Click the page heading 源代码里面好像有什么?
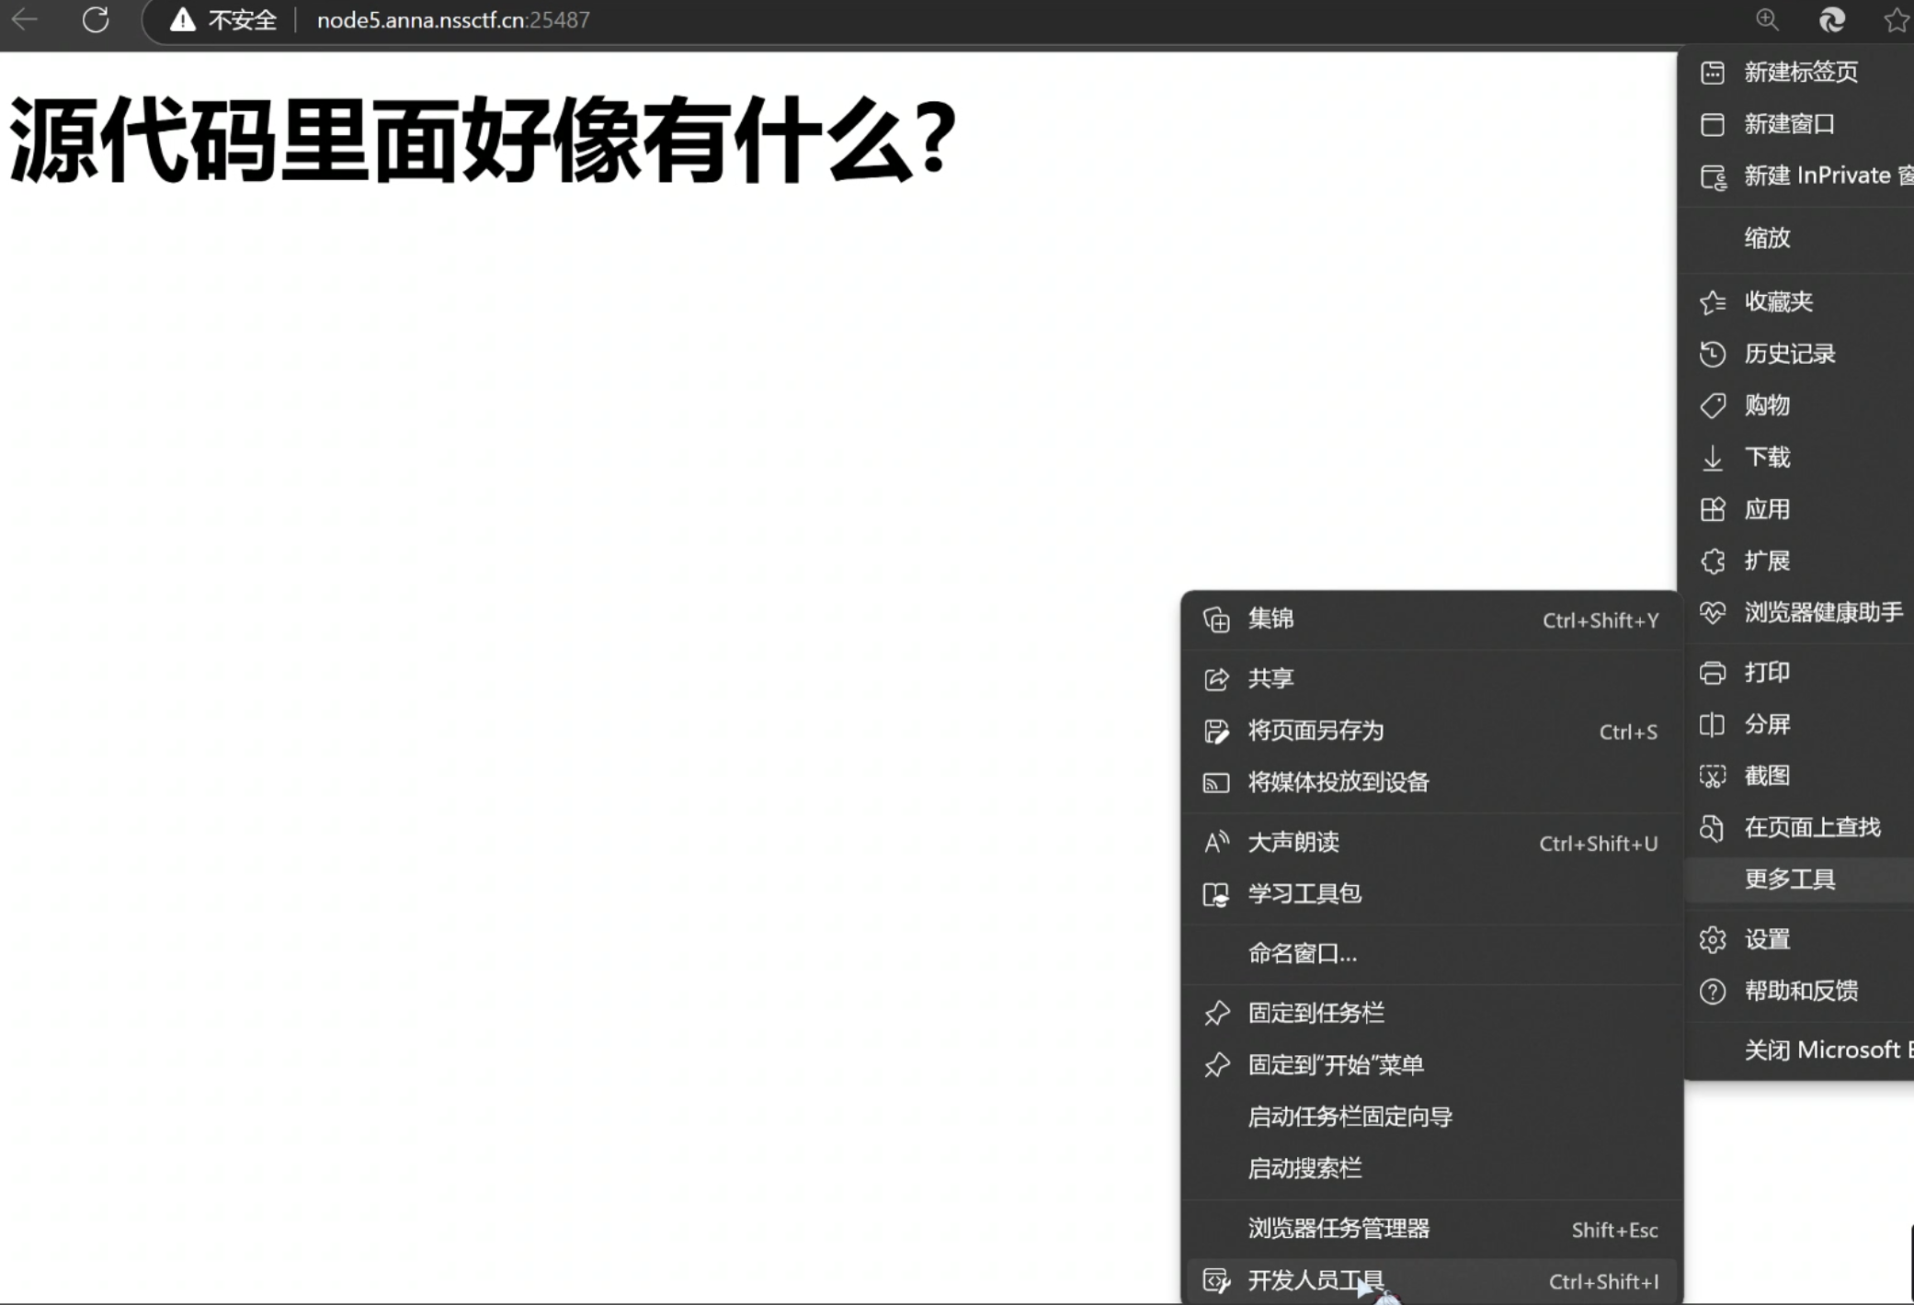The height and width of the screenshot is (1305, 1914). pos(483,141)
